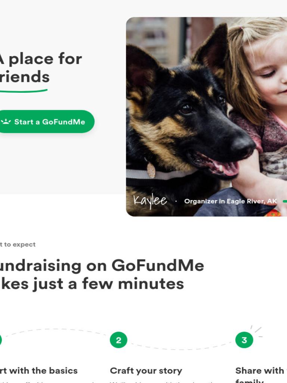Click the green underline beneath "friends"
Screen dimensions: 287x383
[x=24, y=91]
